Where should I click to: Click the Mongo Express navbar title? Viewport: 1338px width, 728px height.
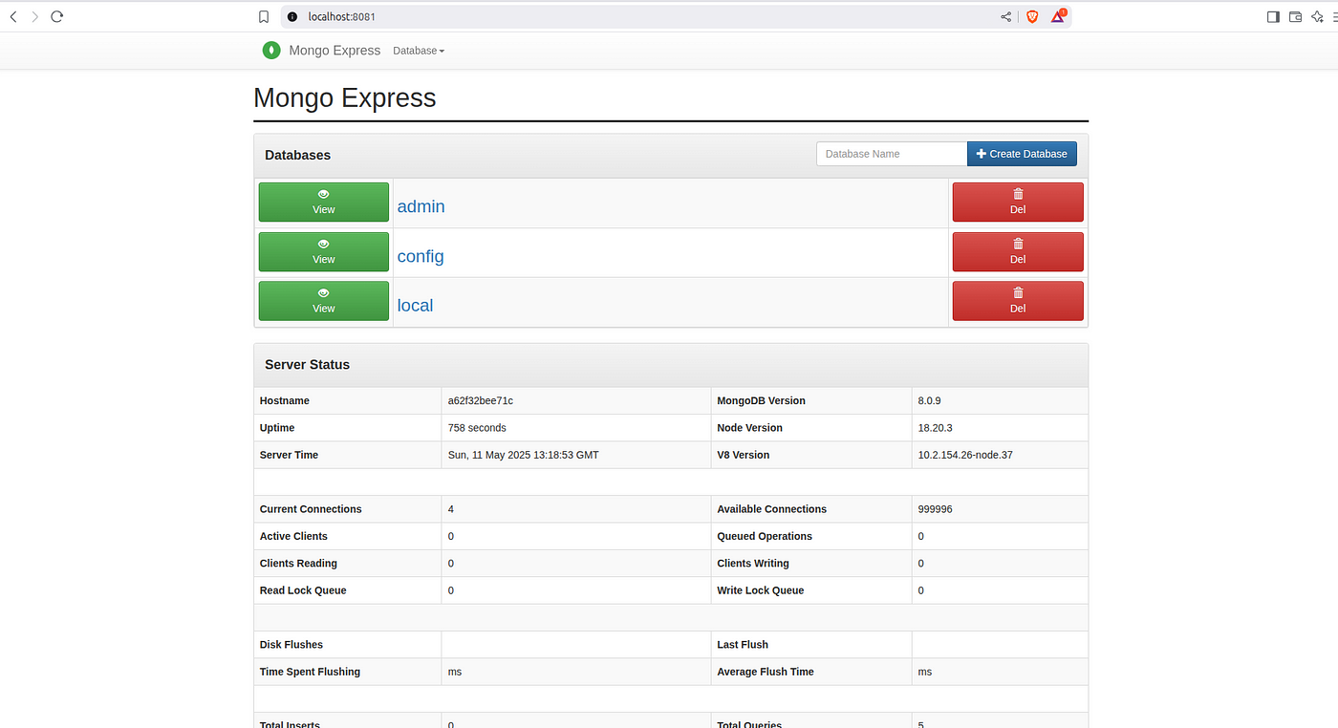(334, 51)
